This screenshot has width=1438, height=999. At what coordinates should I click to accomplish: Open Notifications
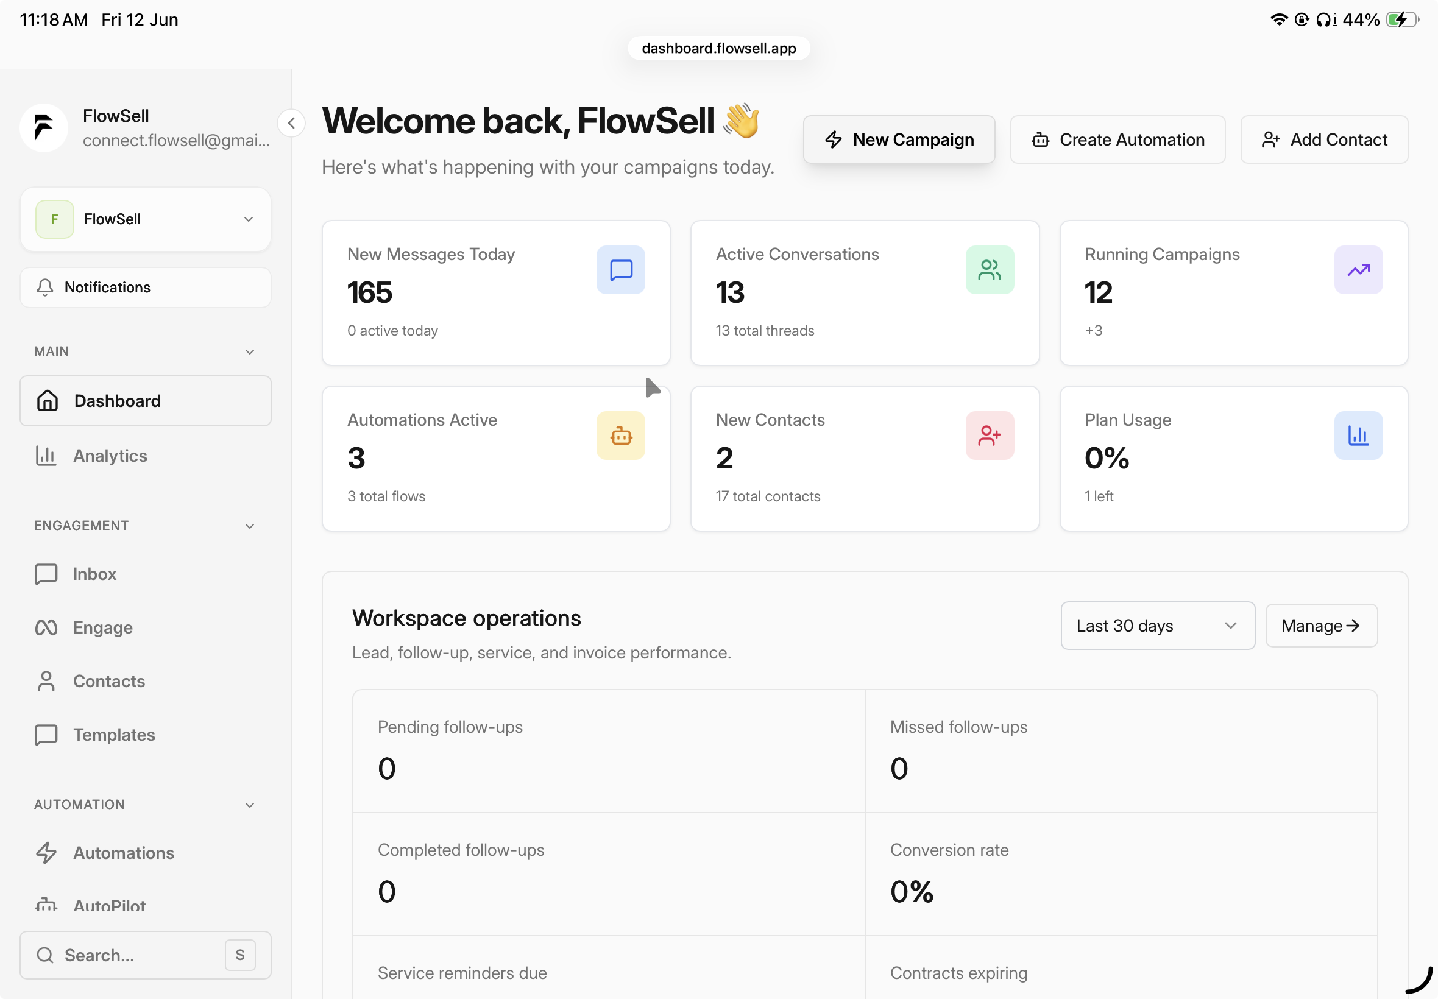coord(146,288)
